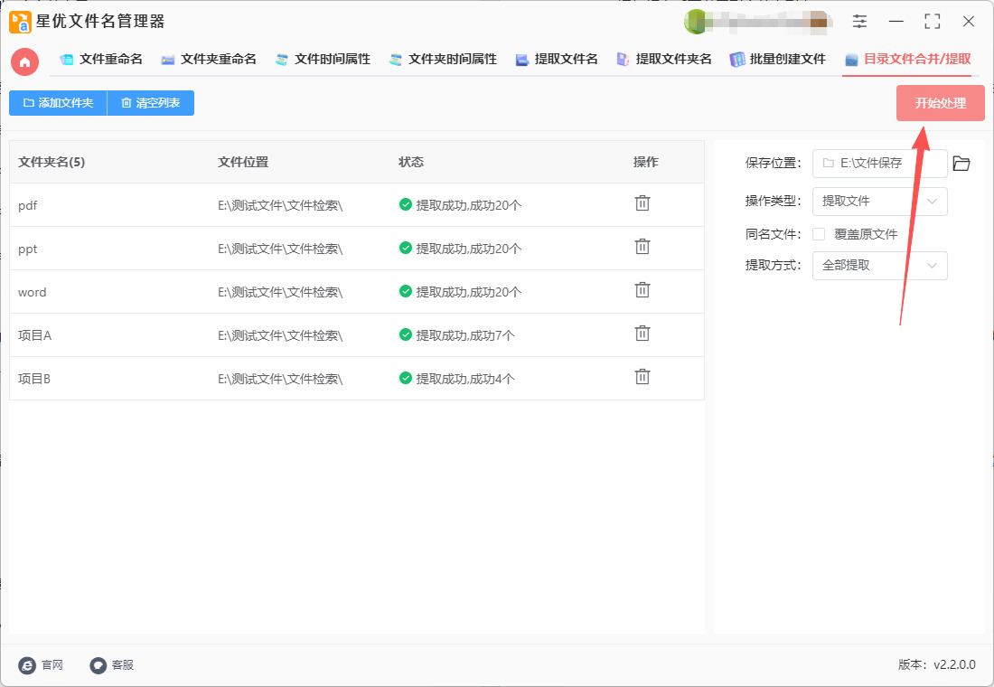
Task: Click the 添加文件夹 button
Action: (x=58, y=103)
